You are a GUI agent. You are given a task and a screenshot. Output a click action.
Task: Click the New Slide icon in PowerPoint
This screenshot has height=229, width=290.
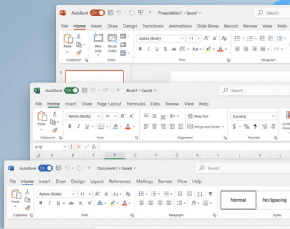(98, 38)
